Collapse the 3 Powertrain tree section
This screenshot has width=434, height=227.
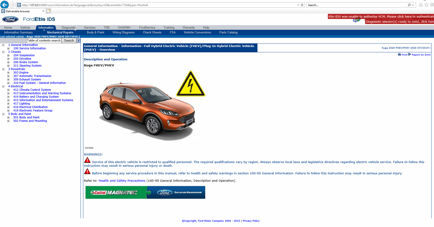(x=3, y=69)
